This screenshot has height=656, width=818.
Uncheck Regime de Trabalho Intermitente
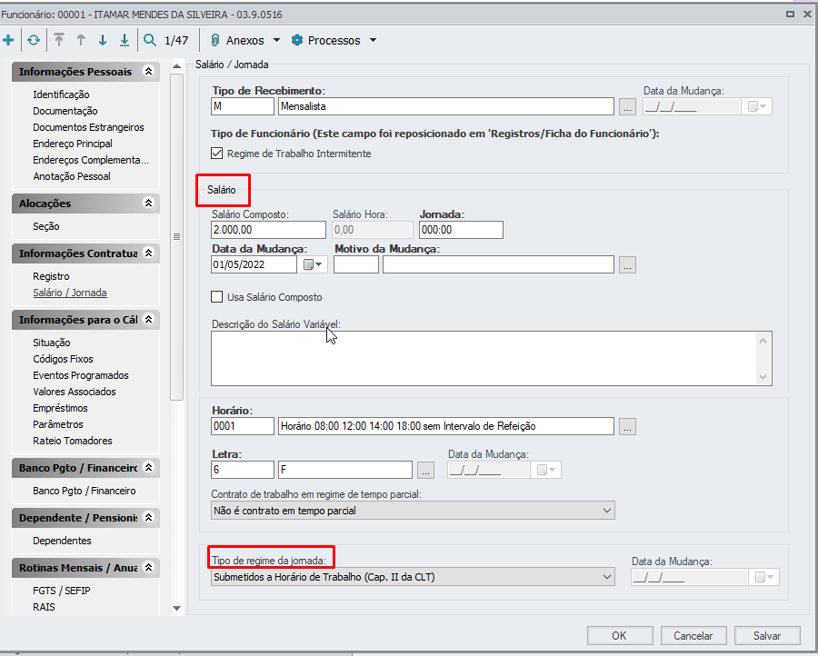pos(216,154)
